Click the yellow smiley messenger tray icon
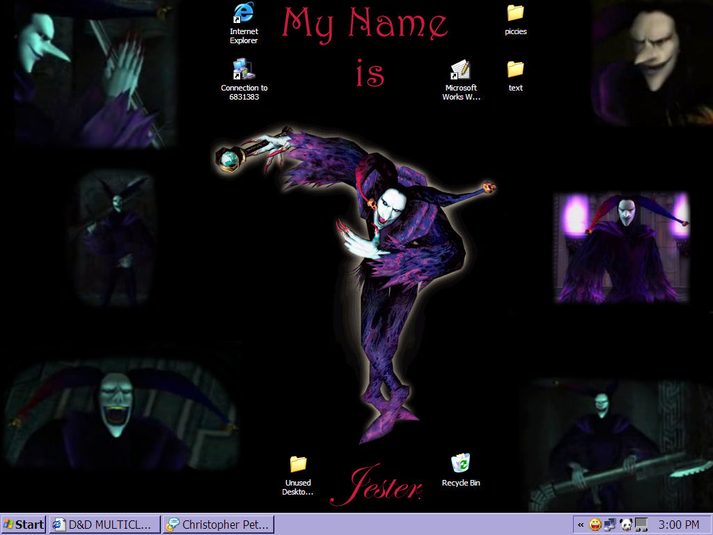The height and width of the screenshot is (535, 713). (x=595, y=525)
